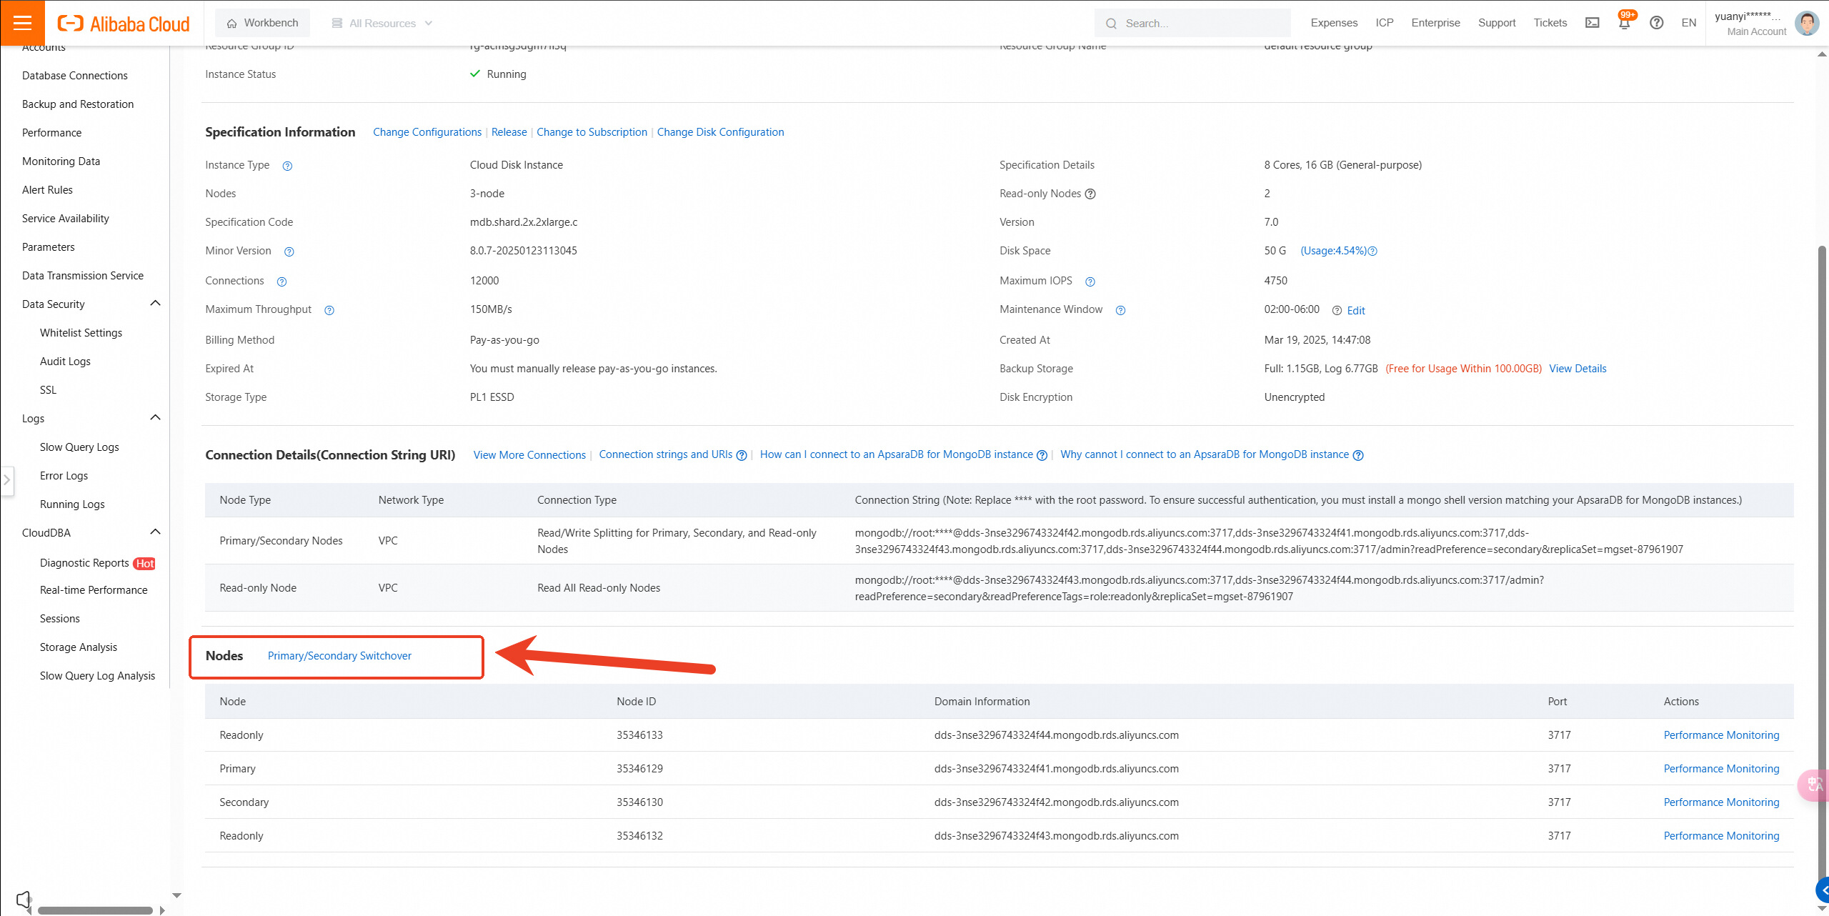Open the hamburger navigation menu
Image resolution: width=1829 pixels, height=916 pixels.
(x=22, y=23)
